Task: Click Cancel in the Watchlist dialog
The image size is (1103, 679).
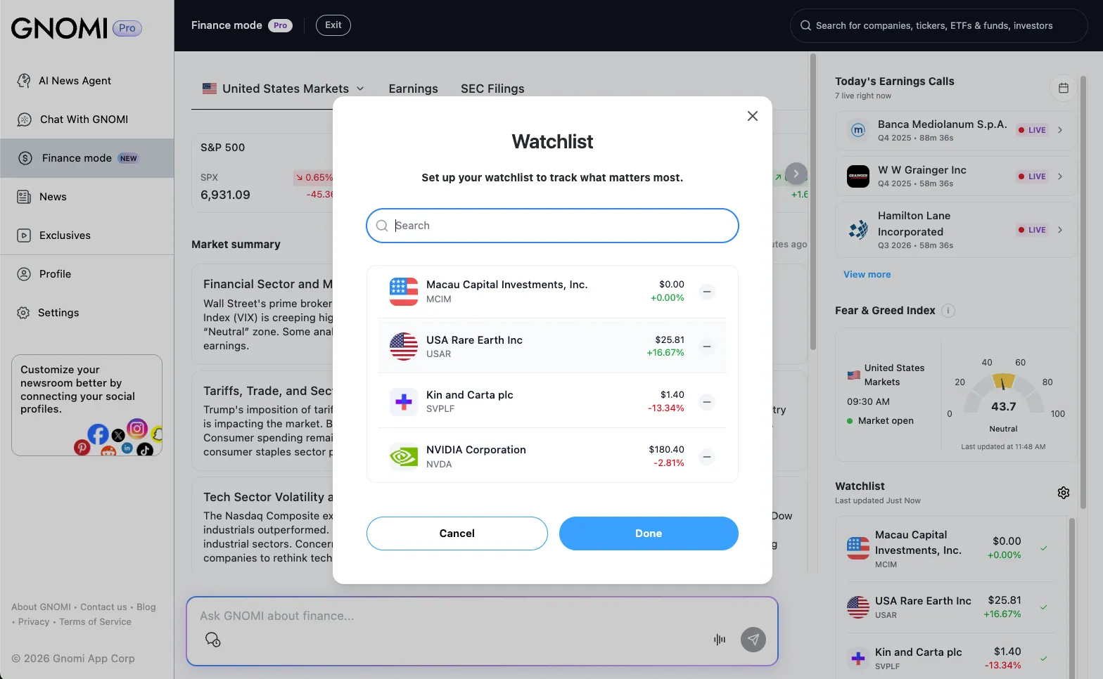Action: (x=457, y=533)
